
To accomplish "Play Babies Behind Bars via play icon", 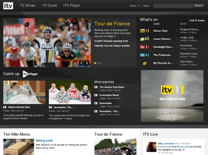I will pyautogui.click(x=5, y=107).
